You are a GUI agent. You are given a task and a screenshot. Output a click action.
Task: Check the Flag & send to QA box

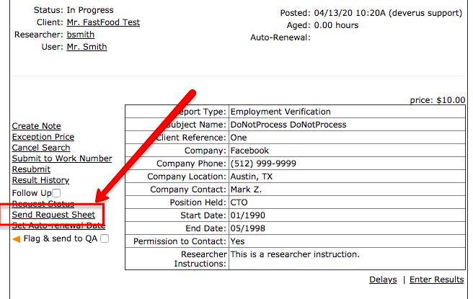click(x=105, y=238)
